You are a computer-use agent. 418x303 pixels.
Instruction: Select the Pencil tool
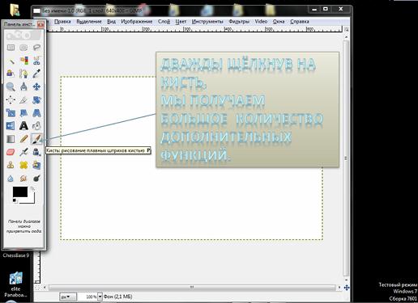click(23, 139)
